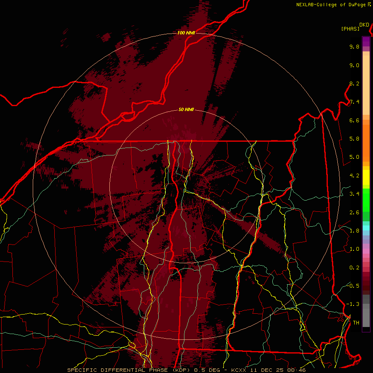
Task: Click the 100 NMI range ring label
Action: (x=186, y=33)
